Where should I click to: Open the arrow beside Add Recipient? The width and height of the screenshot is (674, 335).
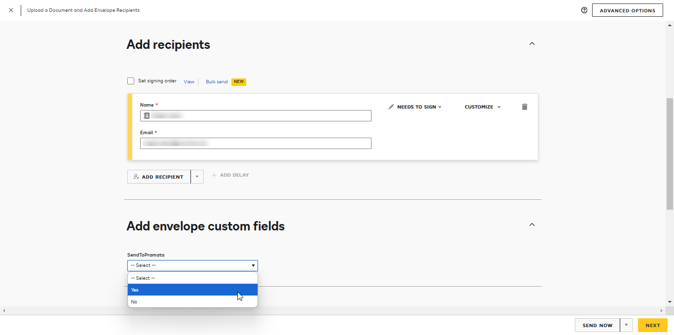197,177
